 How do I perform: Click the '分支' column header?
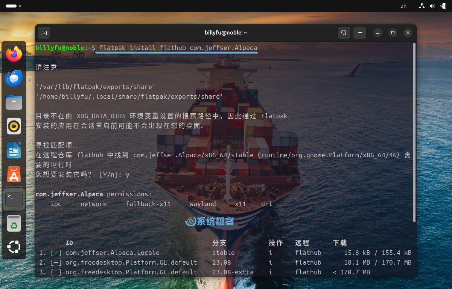219,243
